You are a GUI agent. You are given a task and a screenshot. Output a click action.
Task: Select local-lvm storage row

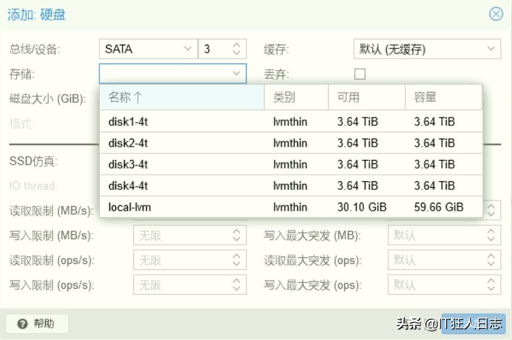(291, 207)
